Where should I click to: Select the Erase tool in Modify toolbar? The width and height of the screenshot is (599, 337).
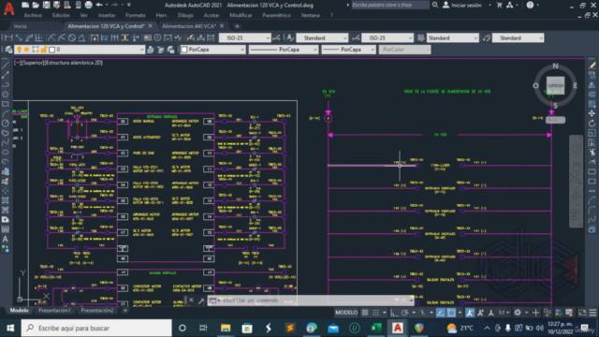tap(592, 66)
